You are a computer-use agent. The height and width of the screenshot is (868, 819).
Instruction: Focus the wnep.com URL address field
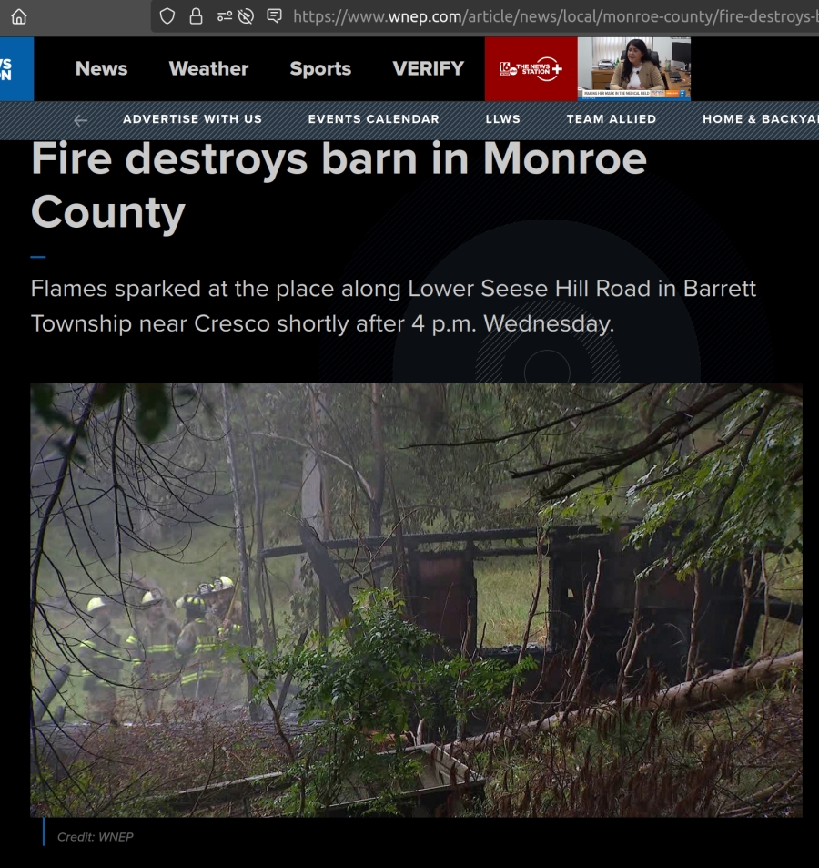coord(555,16)
